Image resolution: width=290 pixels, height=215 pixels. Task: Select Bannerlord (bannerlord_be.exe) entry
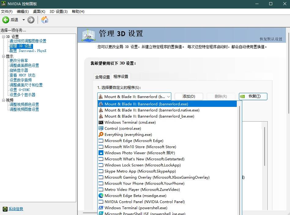pyautogui.click(x=167, y=116)
